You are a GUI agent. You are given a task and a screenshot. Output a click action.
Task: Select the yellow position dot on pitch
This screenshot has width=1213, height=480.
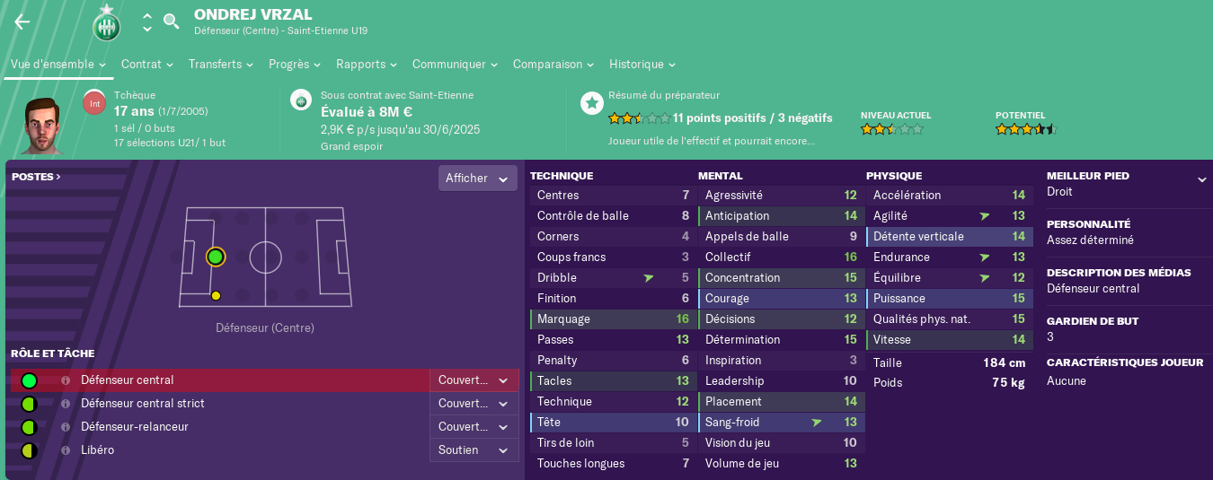[x=216, y=295]
